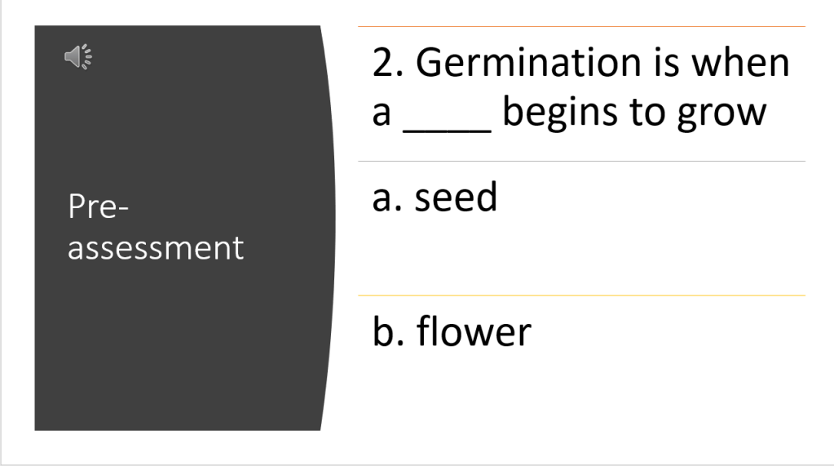Click the question number 2.
Viewport: 834px width, 466px height.
coord(383,64)
